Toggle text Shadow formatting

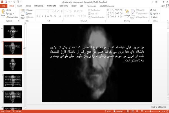[x=45, y=16]
